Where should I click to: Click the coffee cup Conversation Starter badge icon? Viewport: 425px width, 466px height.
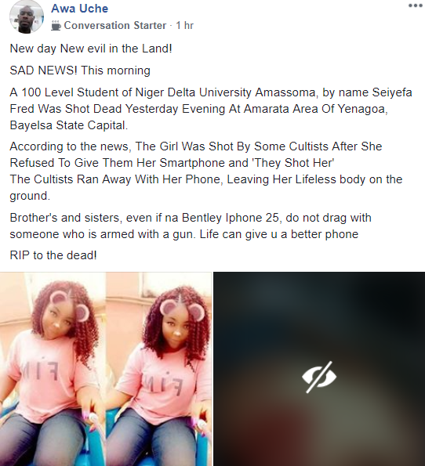[x=56, y=26]
